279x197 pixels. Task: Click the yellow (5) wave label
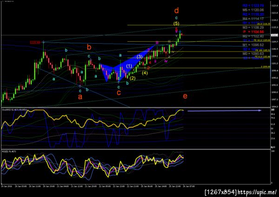coord(176,24)
